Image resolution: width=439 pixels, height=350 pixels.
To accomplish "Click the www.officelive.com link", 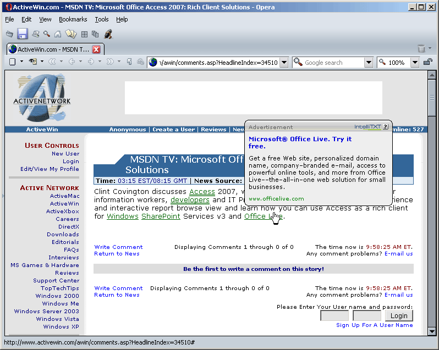I will tap(276, 199).
